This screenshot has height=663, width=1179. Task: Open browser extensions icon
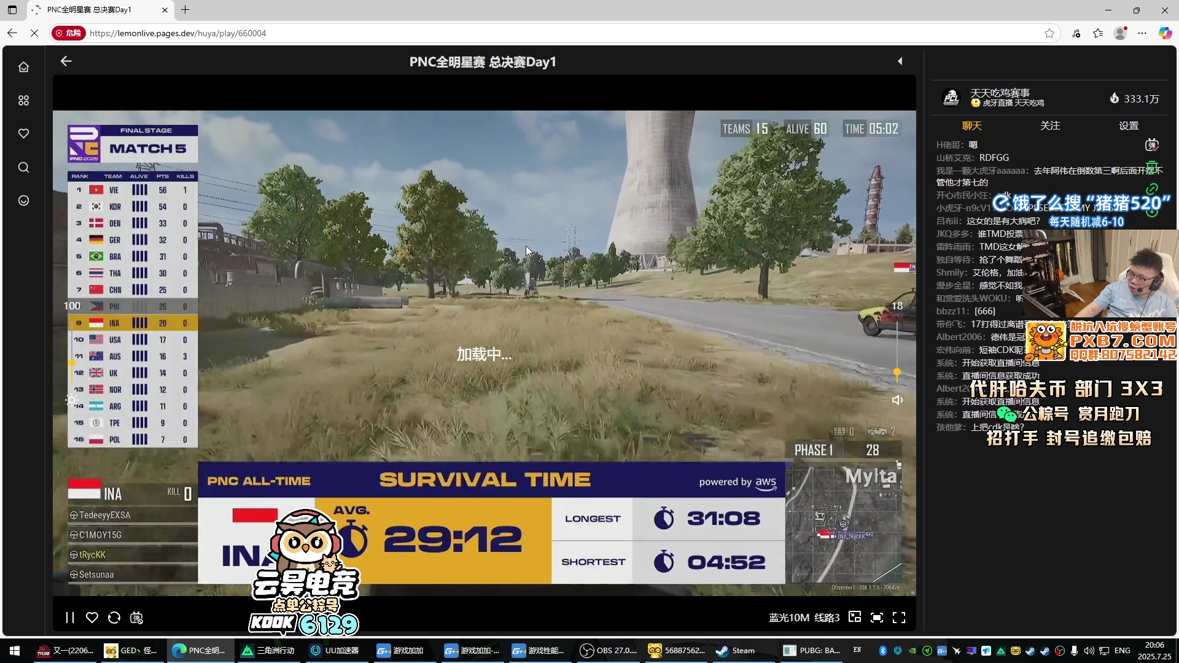coord(1076,33)
